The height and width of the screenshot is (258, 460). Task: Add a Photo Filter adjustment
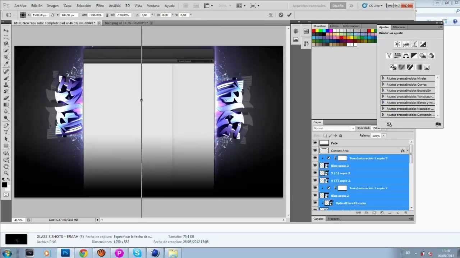(x=423, y=56)
